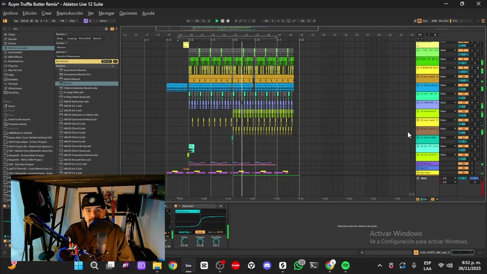487x274 pixels.
Task: Toggle track 9 activator button
Action: pos(463,68)
